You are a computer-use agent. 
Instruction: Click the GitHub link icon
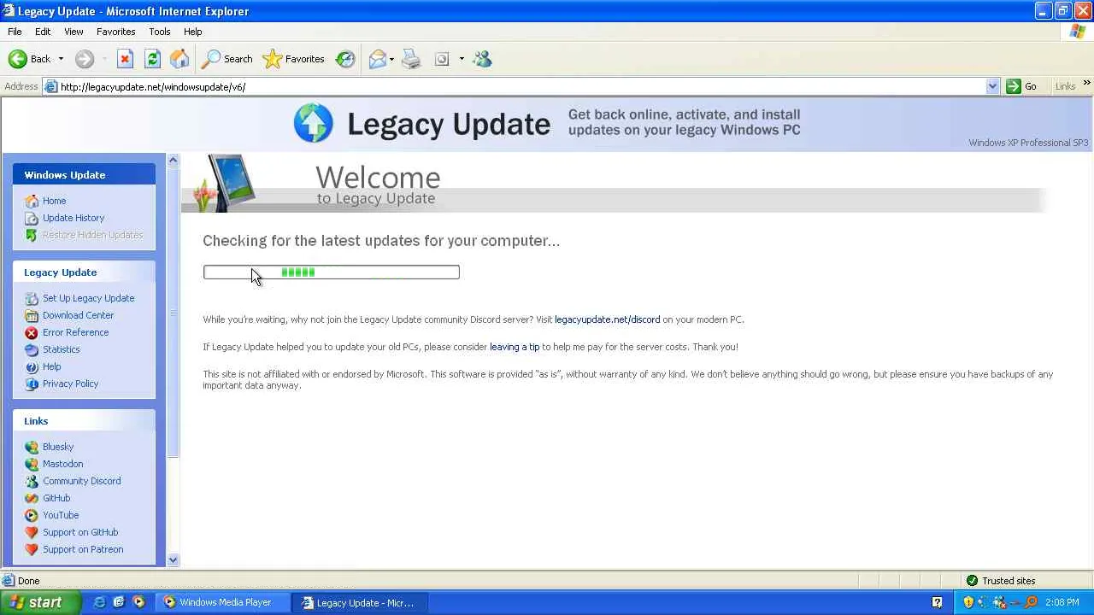point(32,498)
